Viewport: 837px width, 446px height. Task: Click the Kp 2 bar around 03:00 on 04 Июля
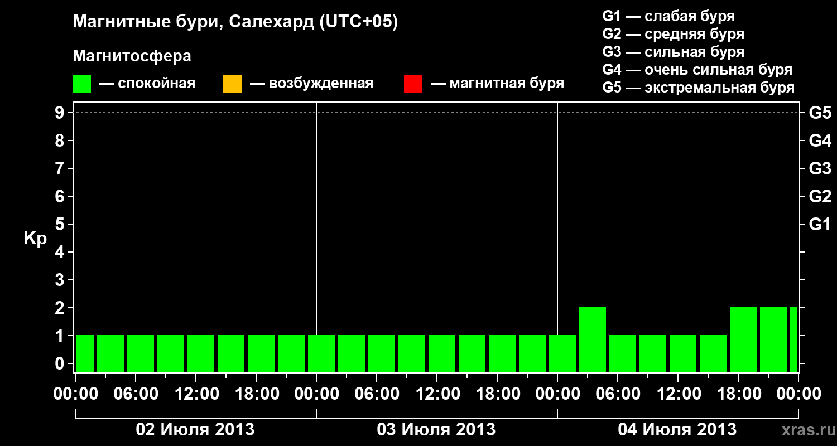[x=593, y=340]
